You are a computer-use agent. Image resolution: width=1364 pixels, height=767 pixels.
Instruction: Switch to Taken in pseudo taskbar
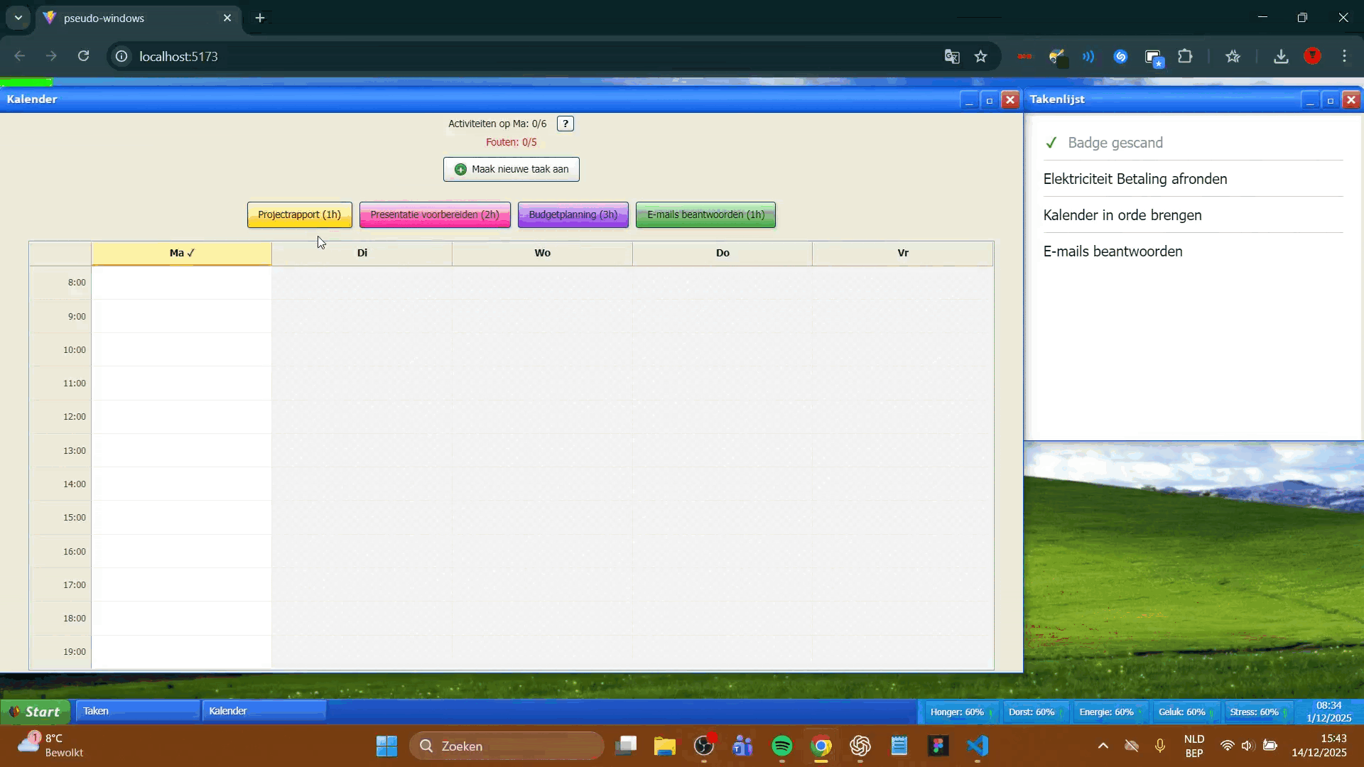136,711
